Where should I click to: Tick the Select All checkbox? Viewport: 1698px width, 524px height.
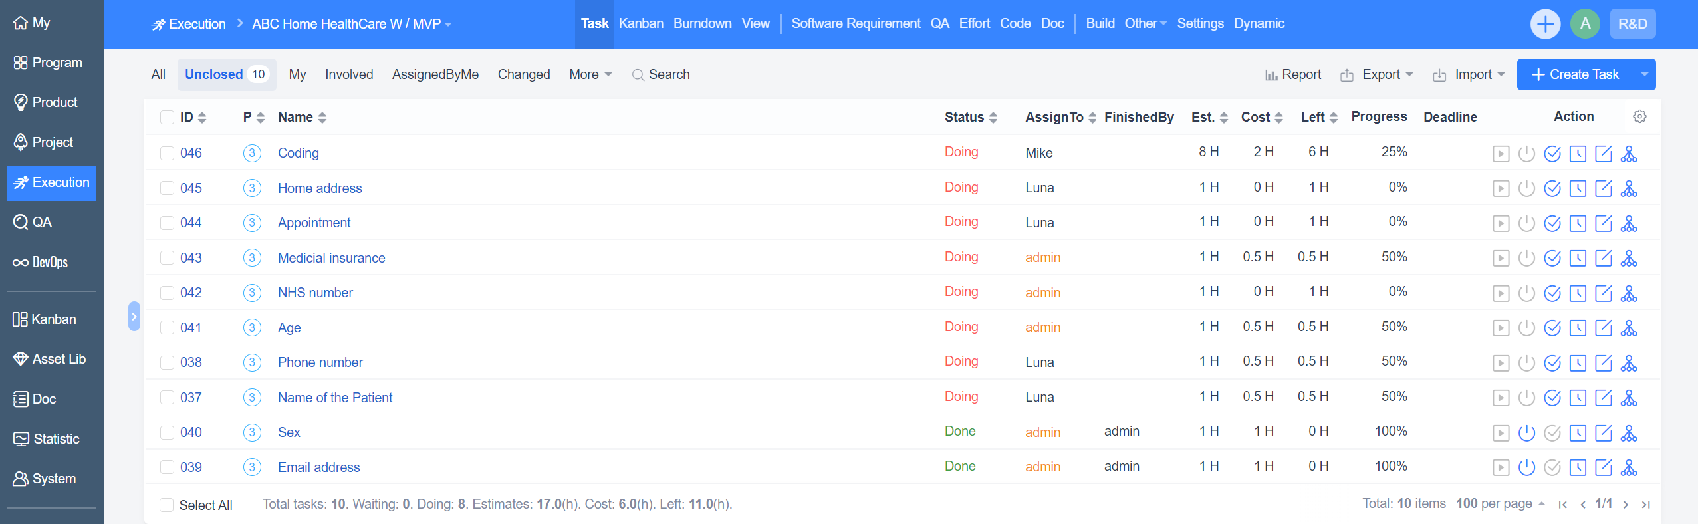point(167,505)
